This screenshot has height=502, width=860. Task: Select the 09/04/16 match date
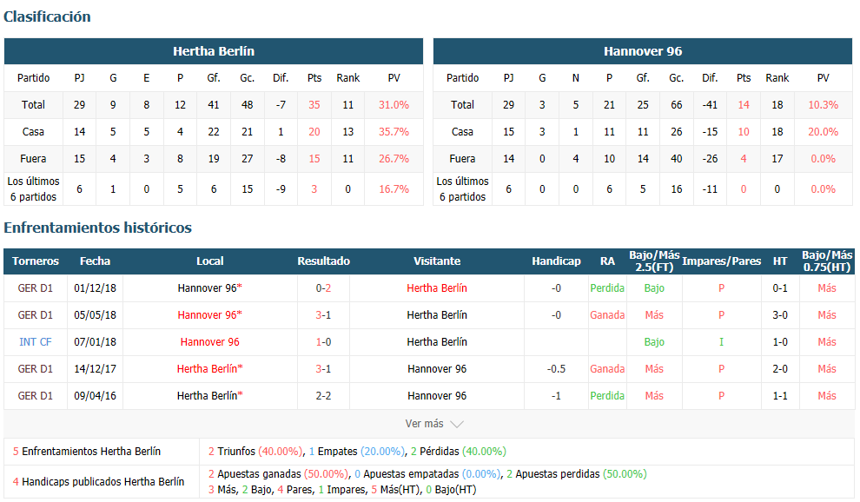tap(95, 395)
